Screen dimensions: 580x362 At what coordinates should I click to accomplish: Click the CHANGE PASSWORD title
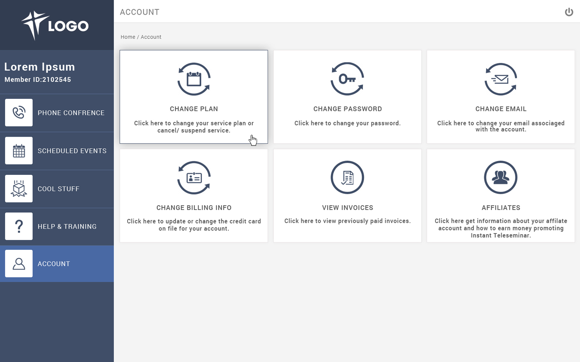point(348,109)
